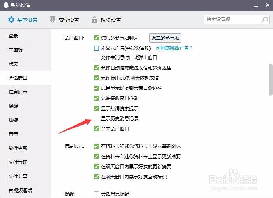Screen dimensions: 273x198
Task: Click the 会话窗口: section label
Action: [x=74, y=37]
